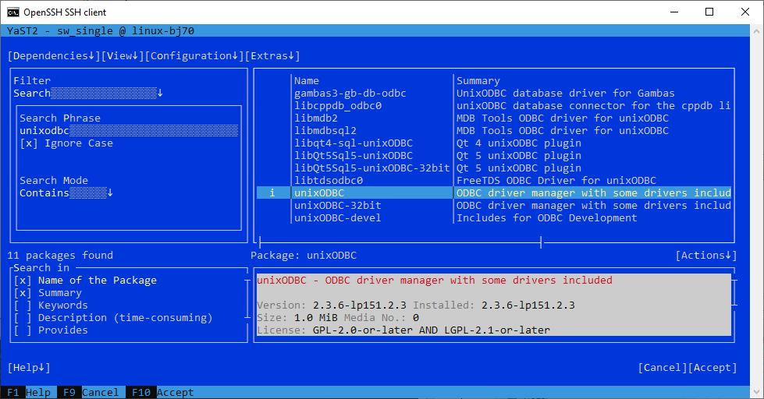Click the Search Phrase input field
The height and width of the screenshot is (399, 764).
point(129,130)
